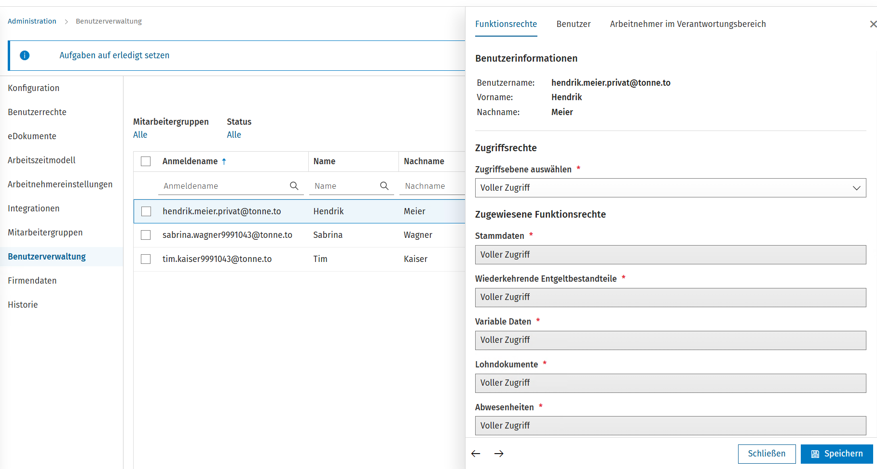
Task: Click the Schließen button
Action: [767, 454]
